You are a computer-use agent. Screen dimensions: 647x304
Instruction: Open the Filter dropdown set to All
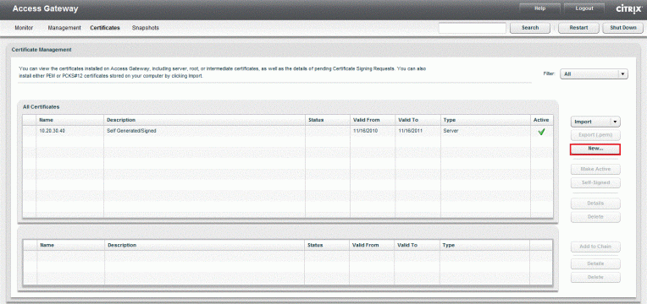tap(594, 74)
